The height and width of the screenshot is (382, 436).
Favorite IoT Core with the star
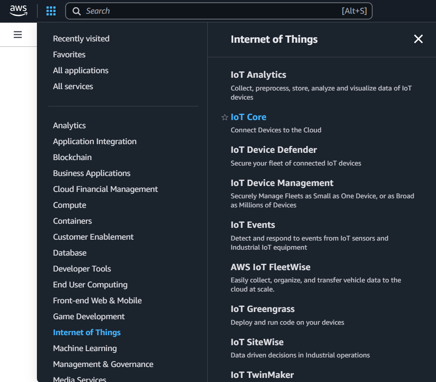[225, 117]
